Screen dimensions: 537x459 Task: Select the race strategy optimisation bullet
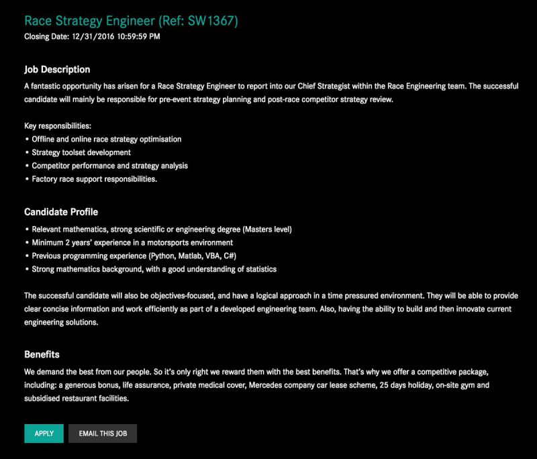tap(107, 139)
